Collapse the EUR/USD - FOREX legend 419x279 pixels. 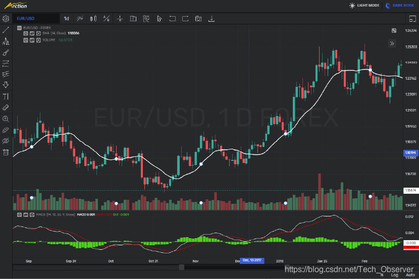point(19,28)
